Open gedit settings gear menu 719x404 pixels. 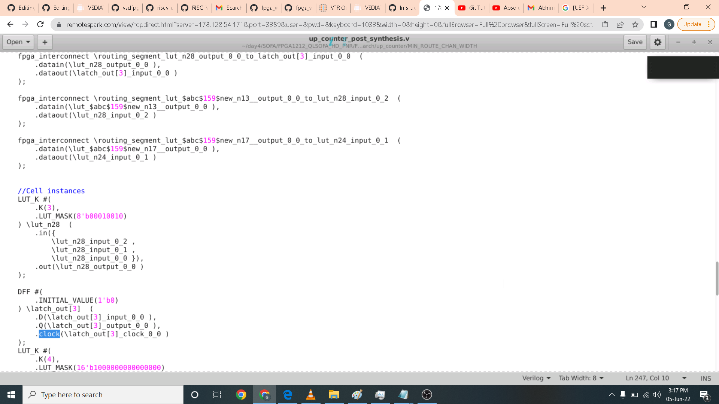(x=658, y=42)
